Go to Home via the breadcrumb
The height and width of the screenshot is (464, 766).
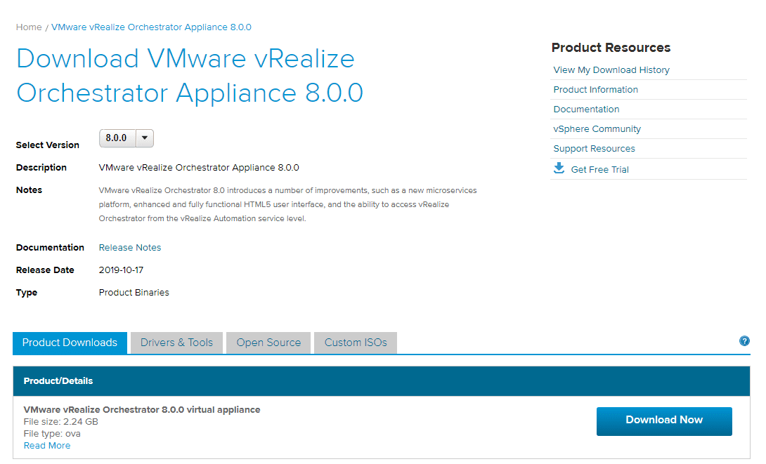[x=28, y=27]
